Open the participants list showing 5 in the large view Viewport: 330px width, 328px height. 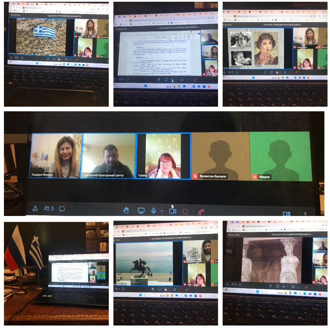click(49, 209)
